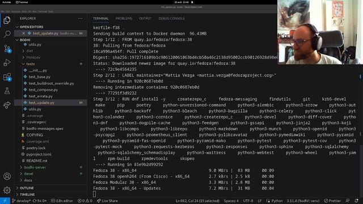
Task: Expand the bodhi-server folder
Action: point(35,167)
